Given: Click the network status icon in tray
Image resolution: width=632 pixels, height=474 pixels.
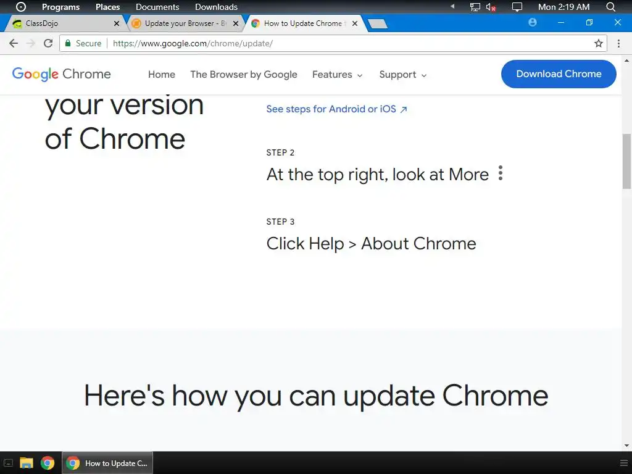Looking at the screenshot, I should (x=475, y=7).
